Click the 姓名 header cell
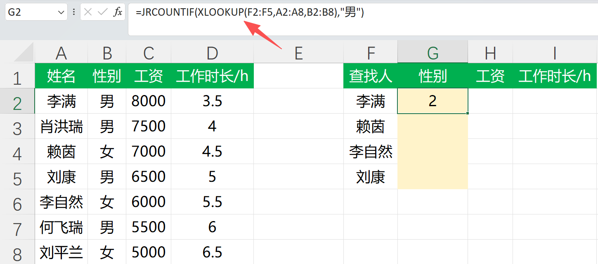Image resolution: width=598 pixels, height=264 pixels. (x=61, y=76)
